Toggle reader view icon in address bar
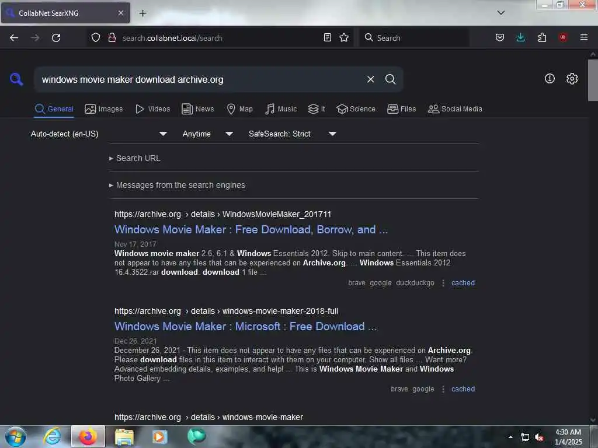Screen dimensions: 598x448 (x=327, y=37)
